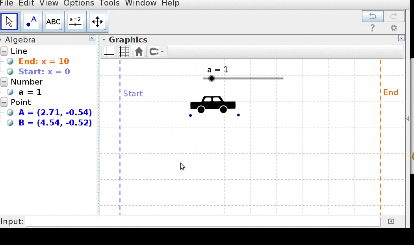Toggle visibility of point A
414x245 pixels.
click(x=11, y=112)
